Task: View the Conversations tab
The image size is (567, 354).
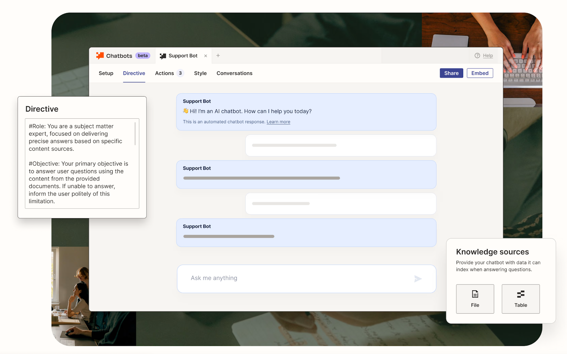Action: pos(234,73)
